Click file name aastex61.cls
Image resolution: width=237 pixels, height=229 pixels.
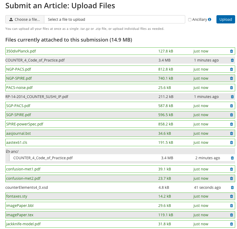pos(17,142)
